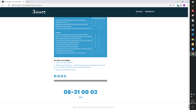This screenshot has height=110, width=196.
Task: Select the Chrome taskbar icon
Action: (x=193, y=54)
